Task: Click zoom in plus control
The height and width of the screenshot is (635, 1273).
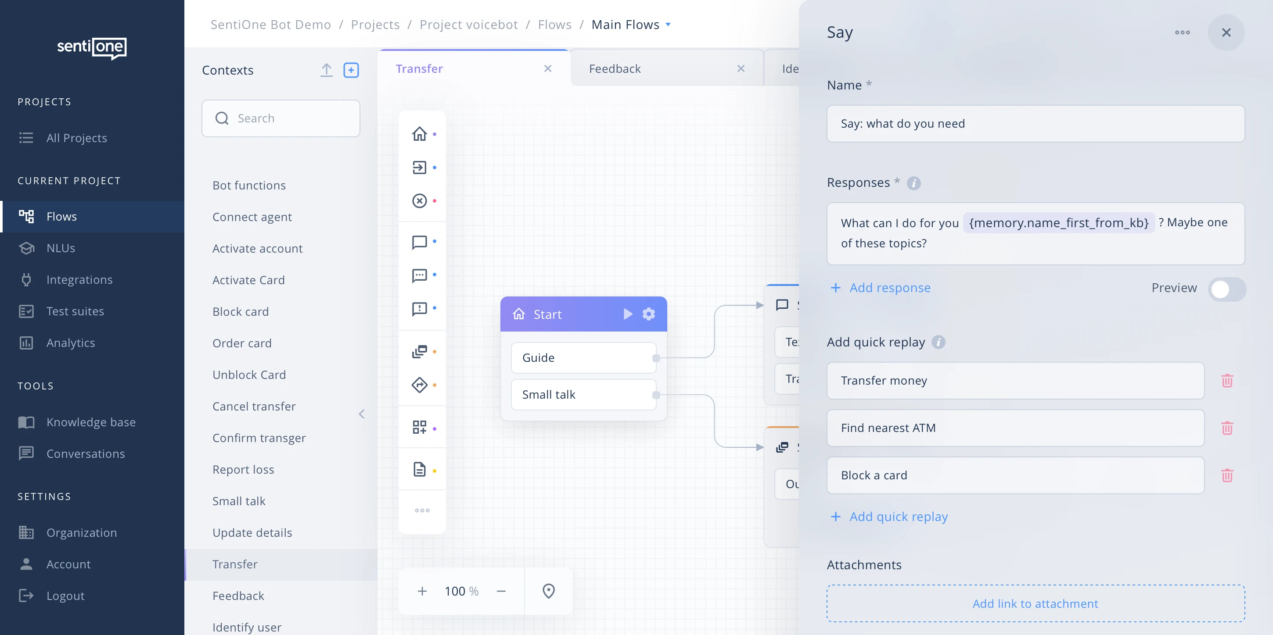Action: coord(422,591)
